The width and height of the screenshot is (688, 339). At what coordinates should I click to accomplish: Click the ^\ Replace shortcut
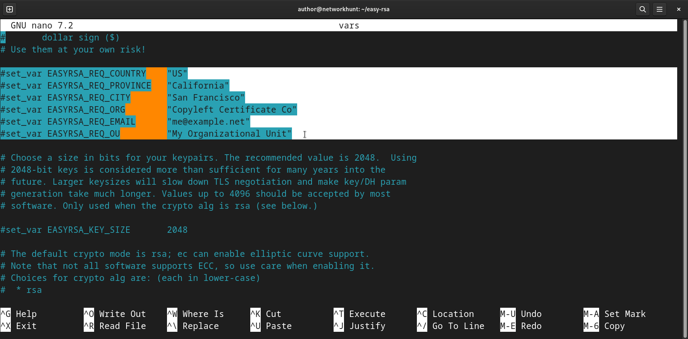click(x=193, y=326)
